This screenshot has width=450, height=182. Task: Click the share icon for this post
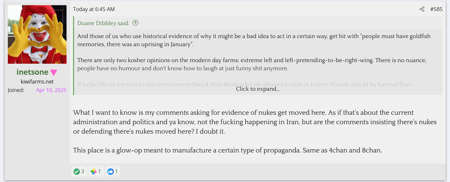coord(422,9)
